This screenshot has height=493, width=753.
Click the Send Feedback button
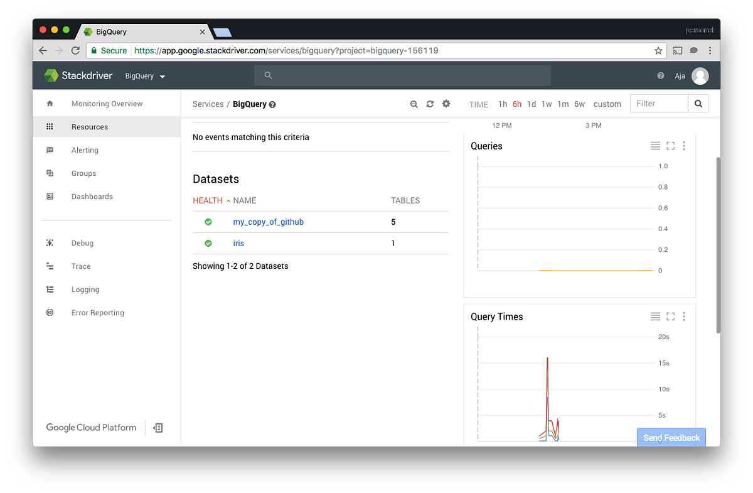pyautogui.click(x=671, y=437)
